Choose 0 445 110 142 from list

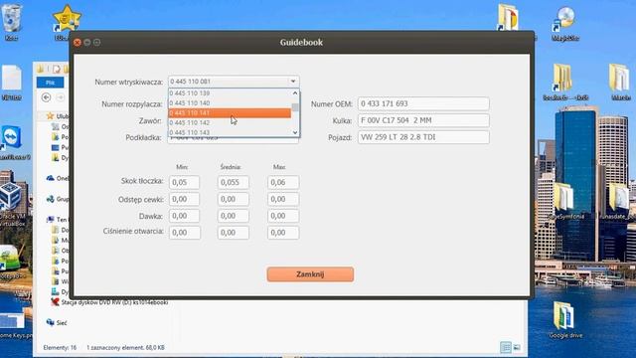230,122
